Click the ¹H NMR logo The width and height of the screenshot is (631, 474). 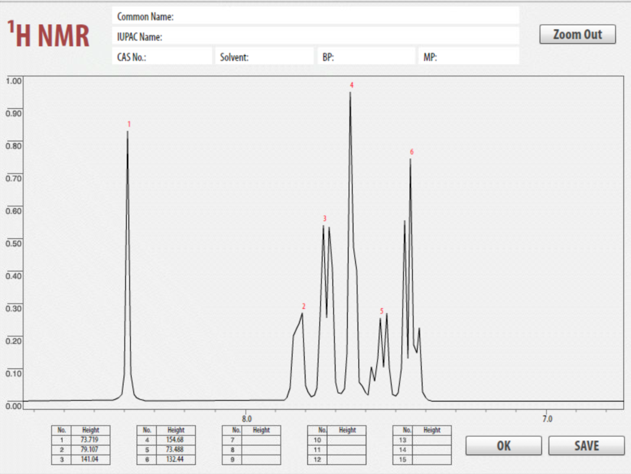pos(48,35)
